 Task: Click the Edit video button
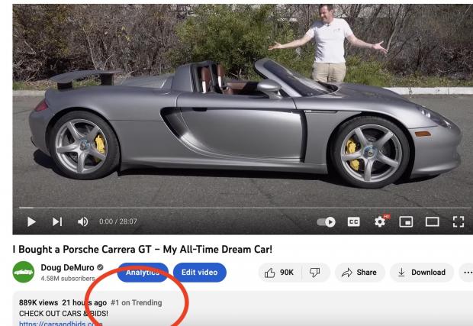pyautogui.click(x=200, y=273)
